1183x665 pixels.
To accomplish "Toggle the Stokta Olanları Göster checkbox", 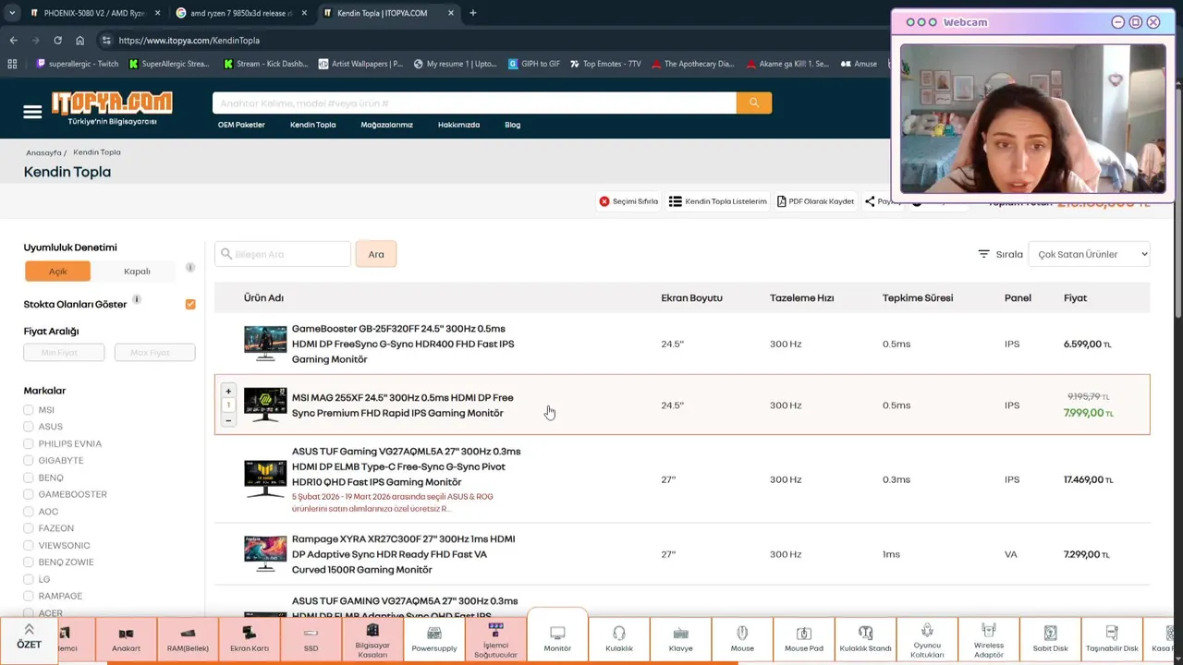I will (190, 304).
